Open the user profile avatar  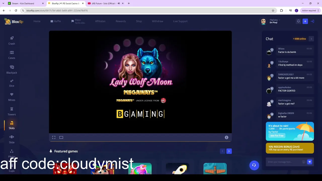[263, 21]
